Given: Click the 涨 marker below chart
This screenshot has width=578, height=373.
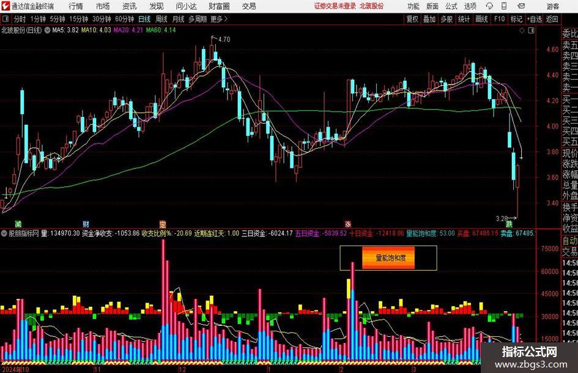Looking at the screenshot, I should [x=348, y=224].
